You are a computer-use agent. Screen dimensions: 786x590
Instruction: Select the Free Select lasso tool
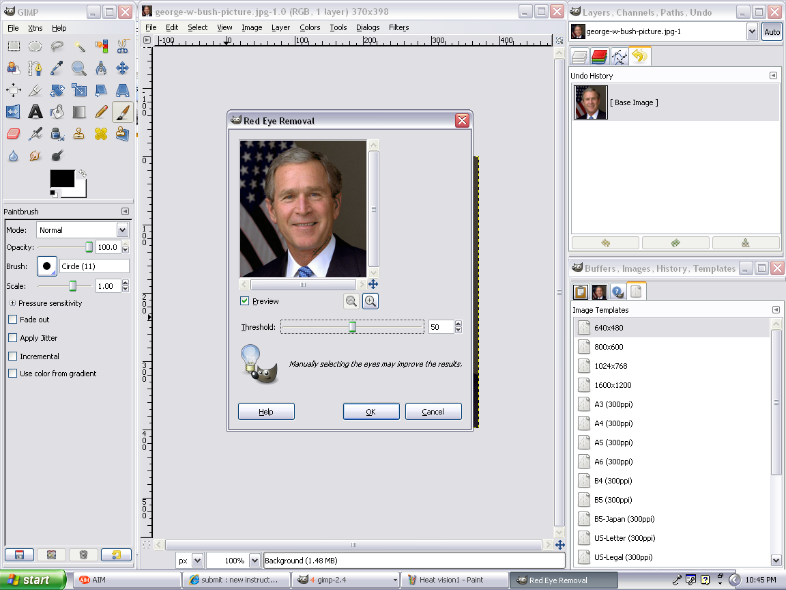pos(57,46)
